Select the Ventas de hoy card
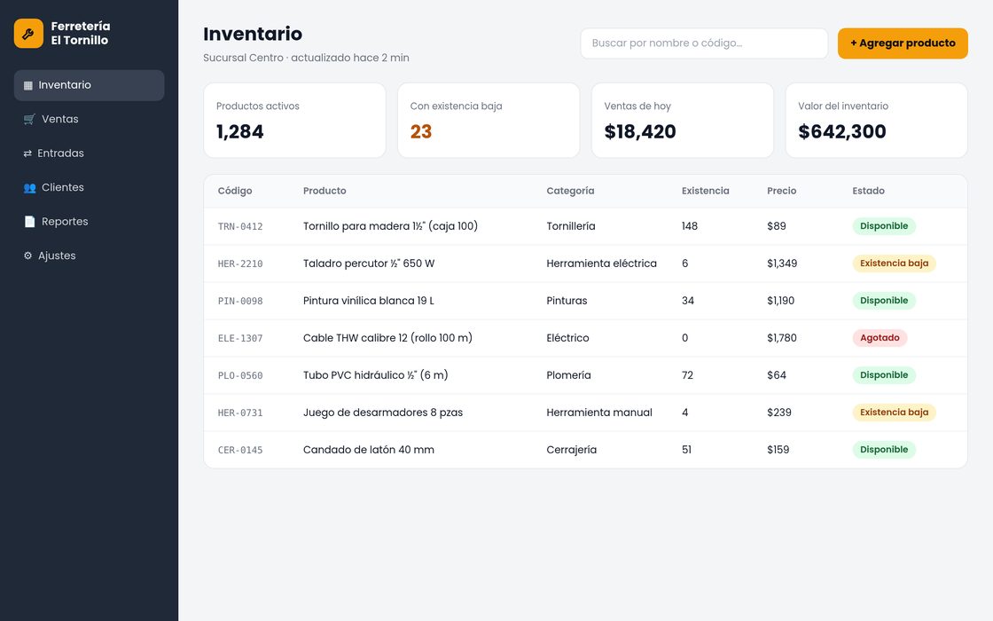 pos(682,121)
